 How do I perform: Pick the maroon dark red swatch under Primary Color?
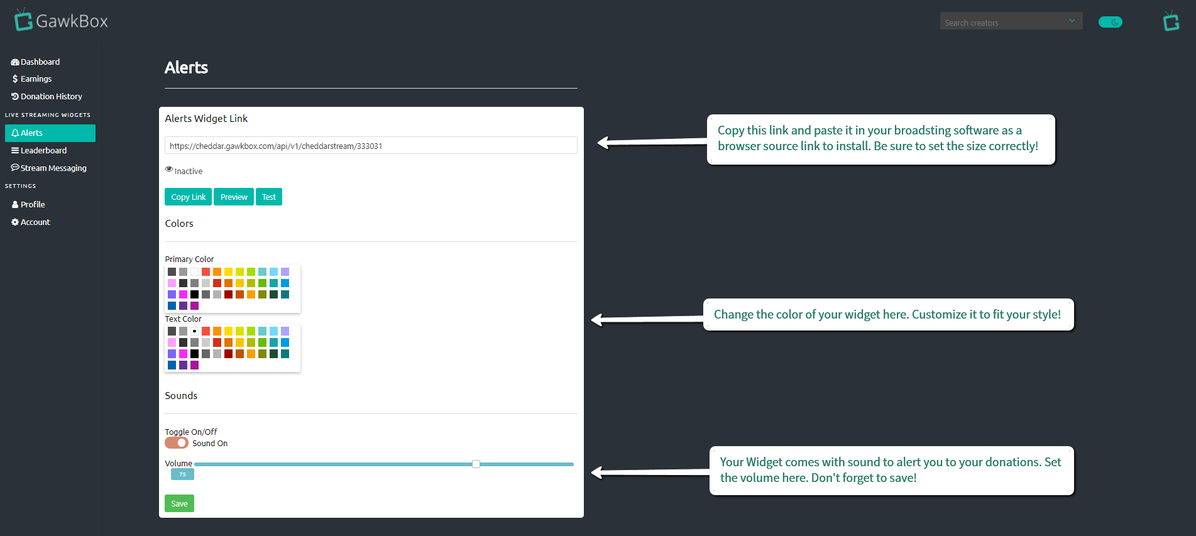point(229,295)
